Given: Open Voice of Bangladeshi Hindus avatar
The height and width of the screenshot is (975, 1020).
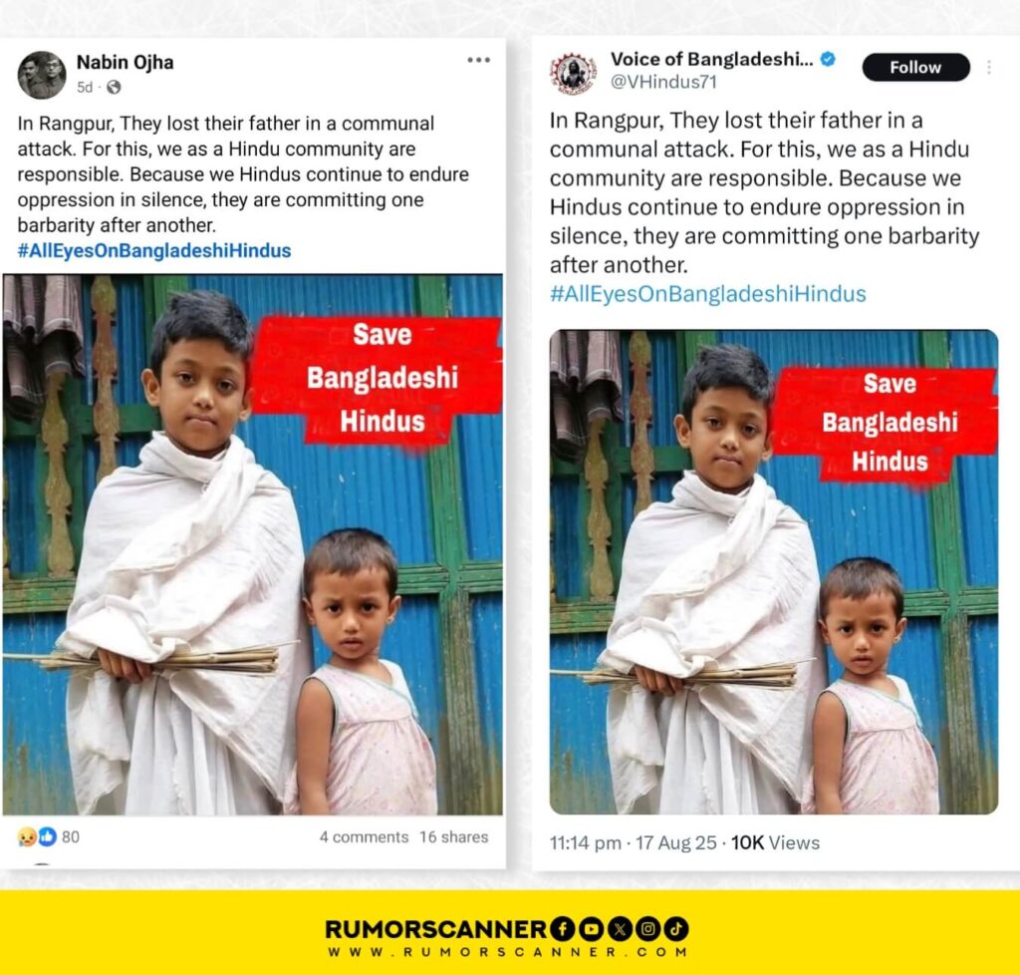Looking at the screenshot, I should point(573,73).
